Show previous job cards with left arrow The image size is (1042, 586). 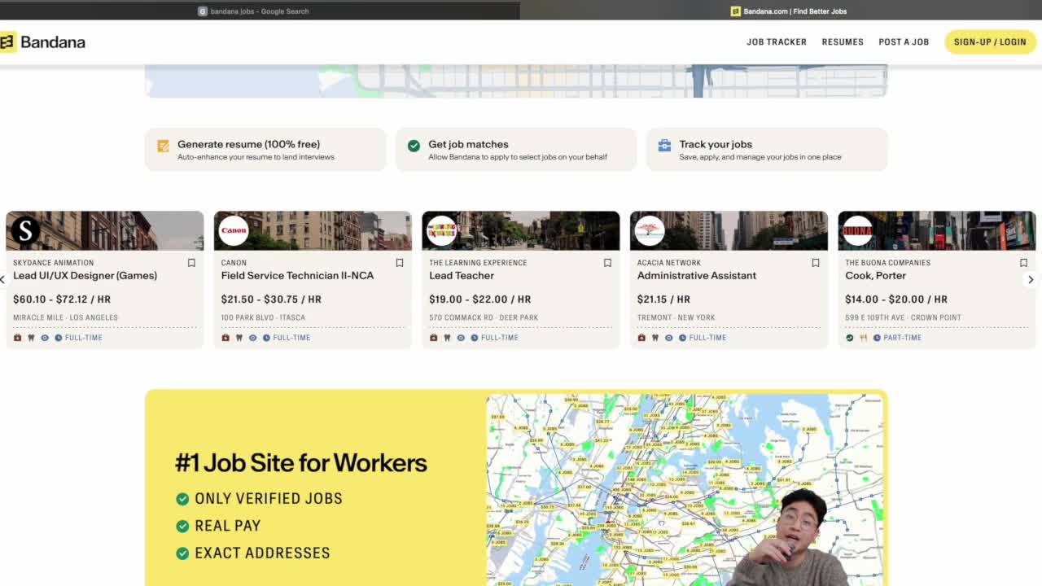pyautogui.click(x=3, y=279)
